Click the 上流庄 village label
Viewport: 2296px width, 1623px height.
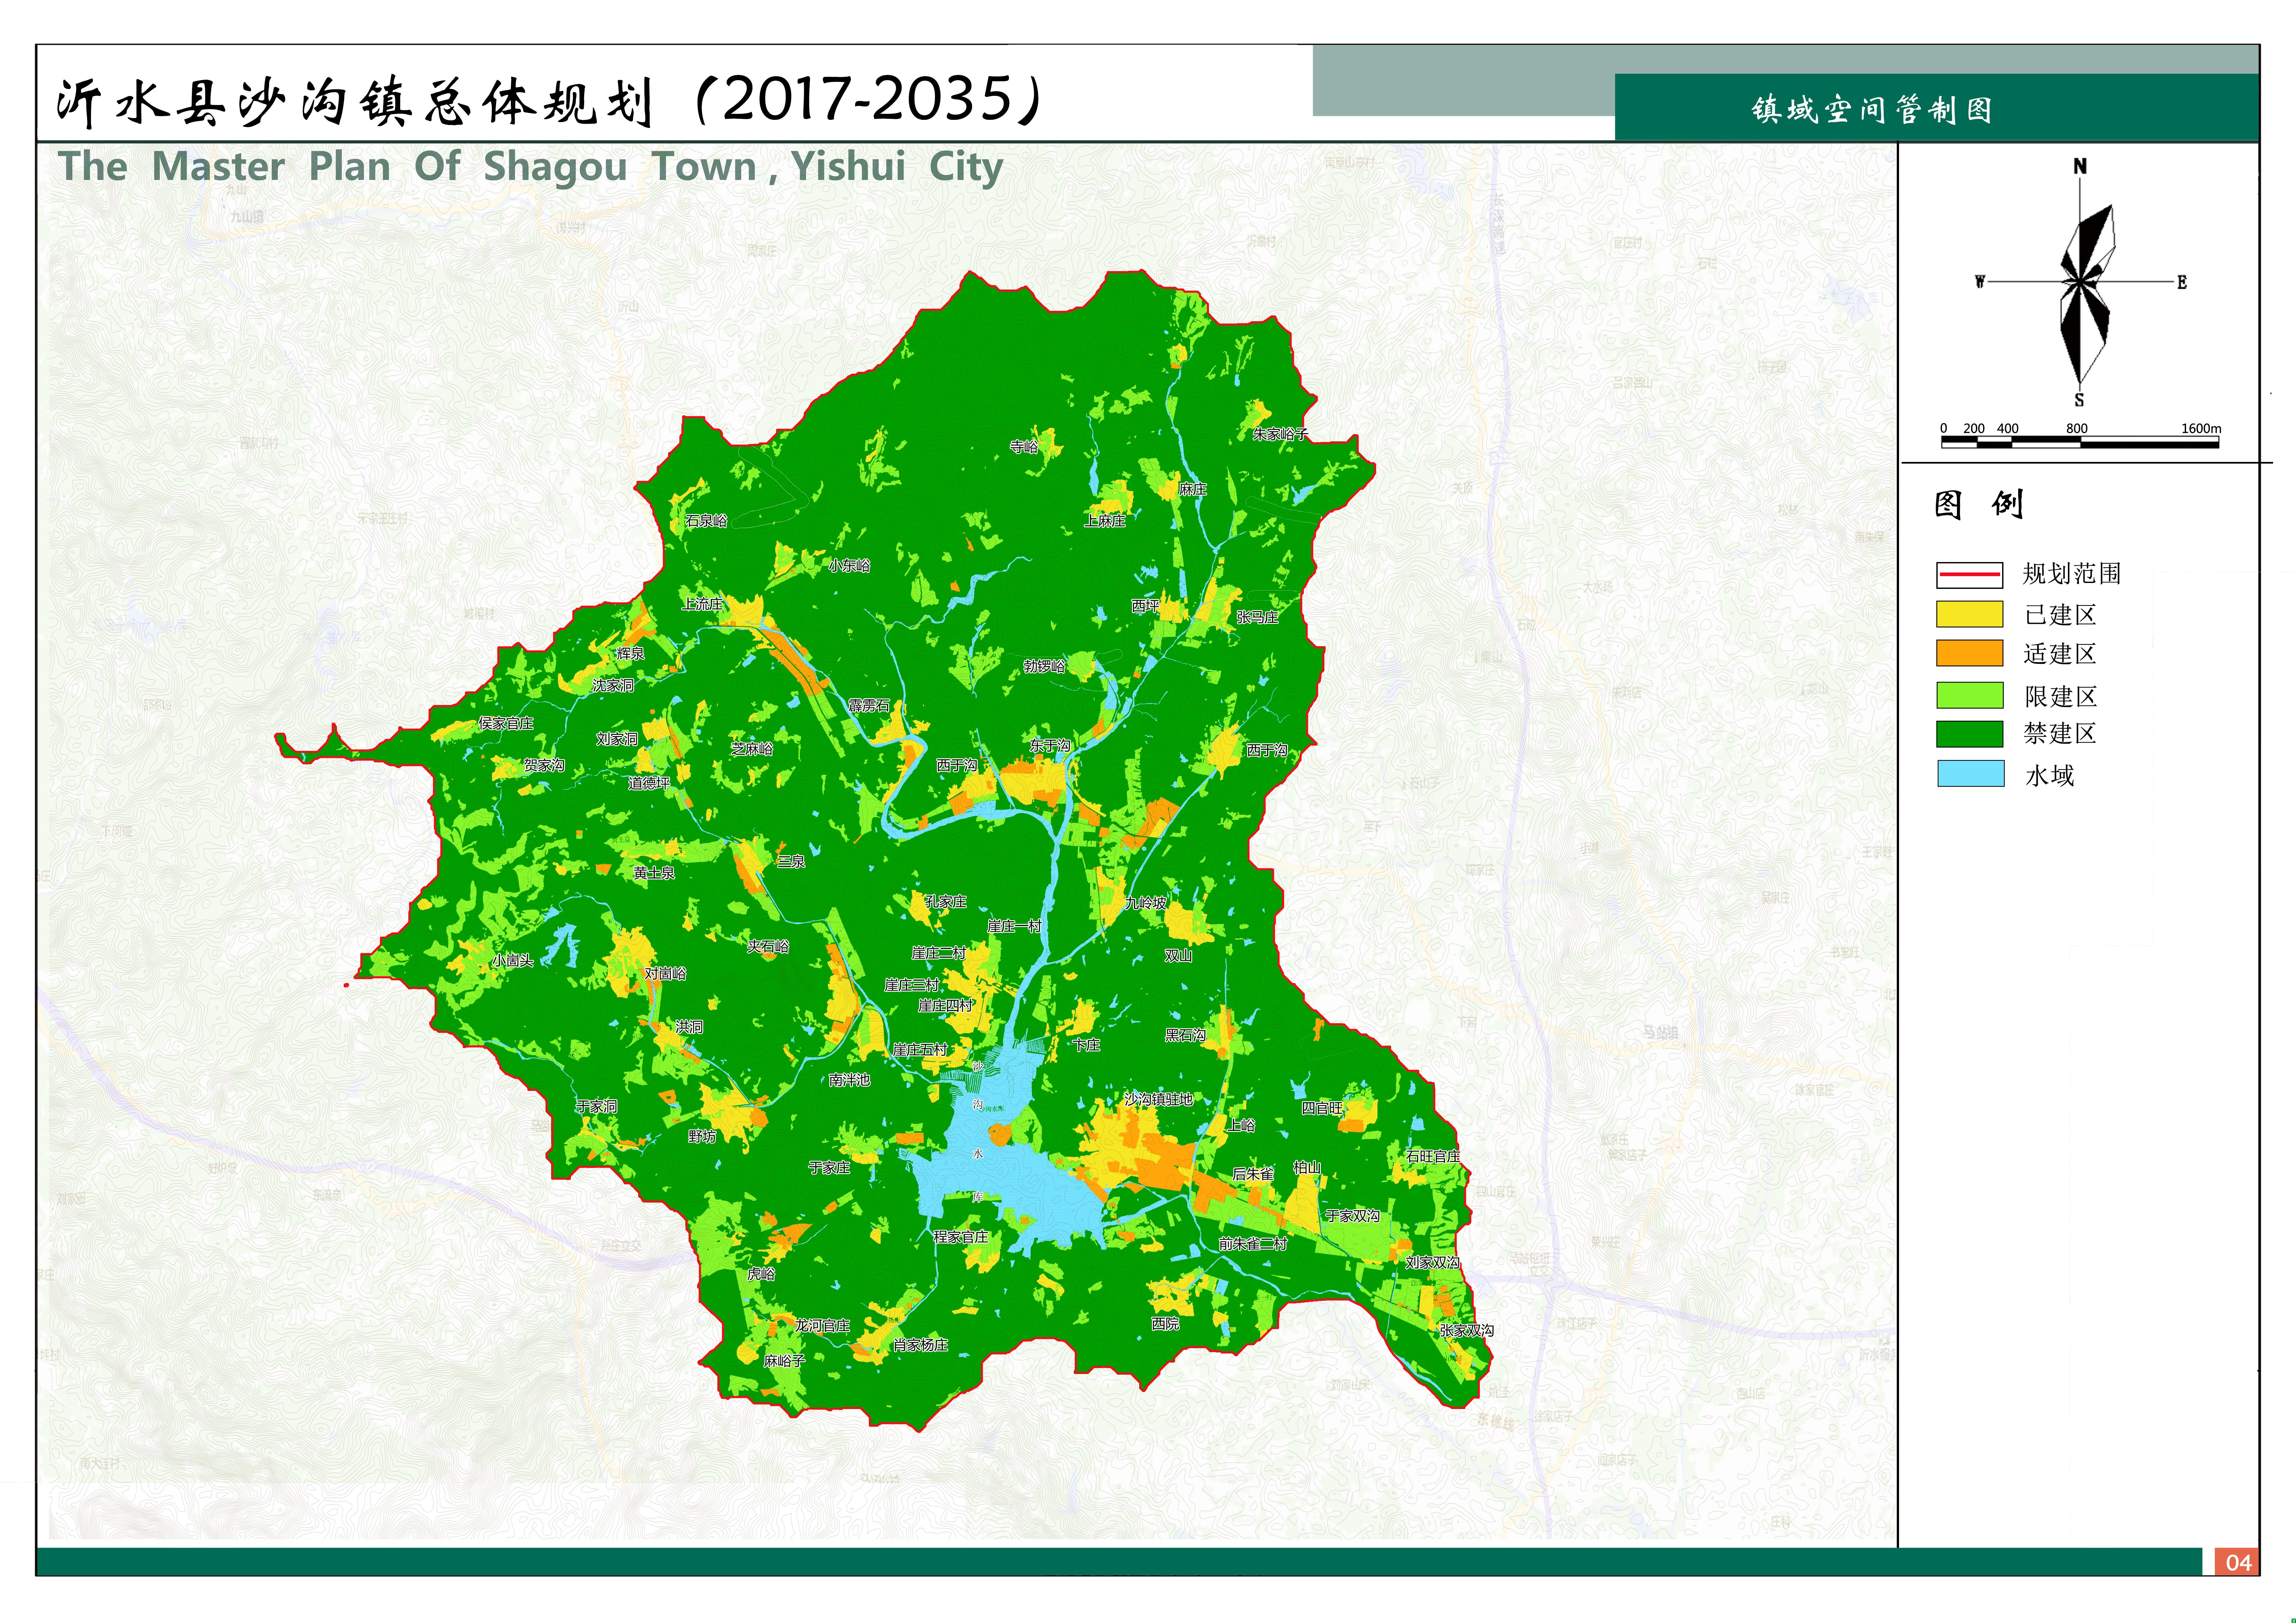[x=702, y=604]
